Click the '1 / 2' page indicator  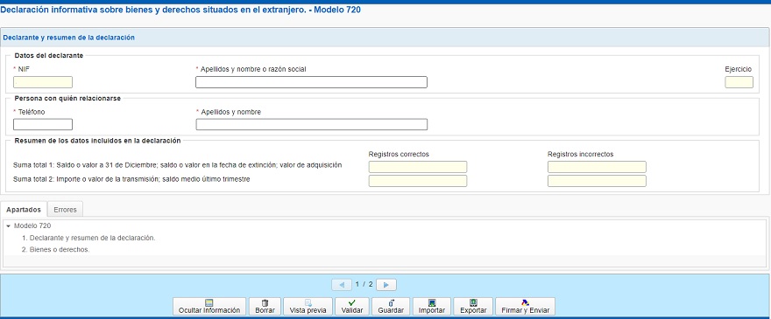364,285
